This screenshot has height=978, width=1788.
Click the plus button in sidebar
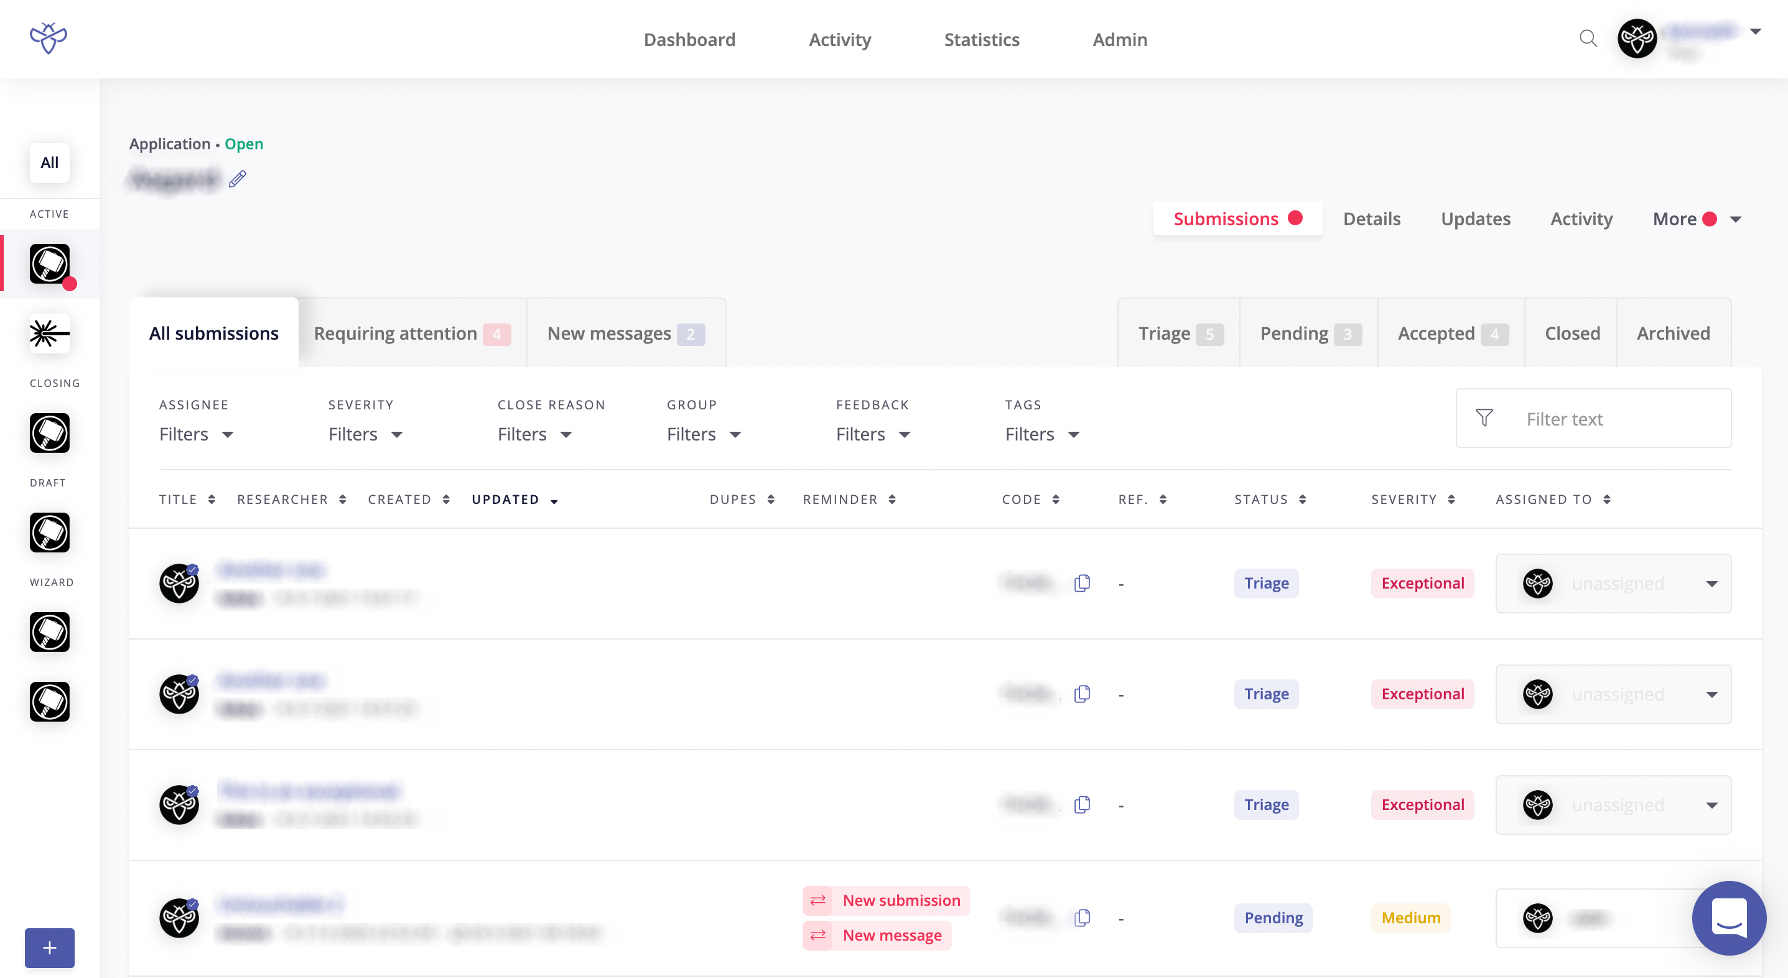[49, 948]
